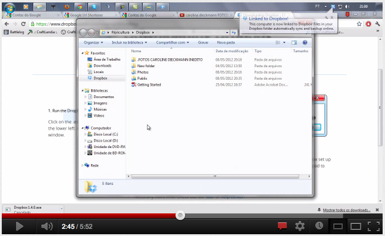Viewport: 385px width, 236px height.
Task: Enter fullscreen in the video player
Action: pyautogui.click(x=374, y=226)
